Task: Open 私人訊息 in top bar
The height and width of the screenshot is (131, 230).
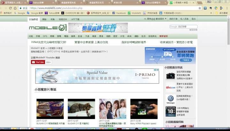Action: 184,19
